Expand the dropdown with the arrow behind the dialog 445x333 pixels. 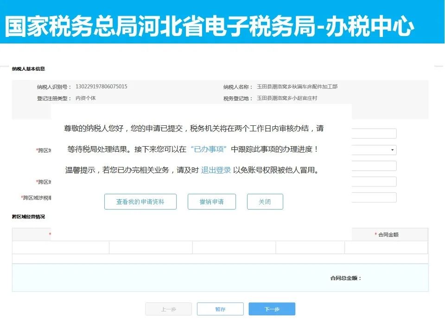click(x=392, y=150)
